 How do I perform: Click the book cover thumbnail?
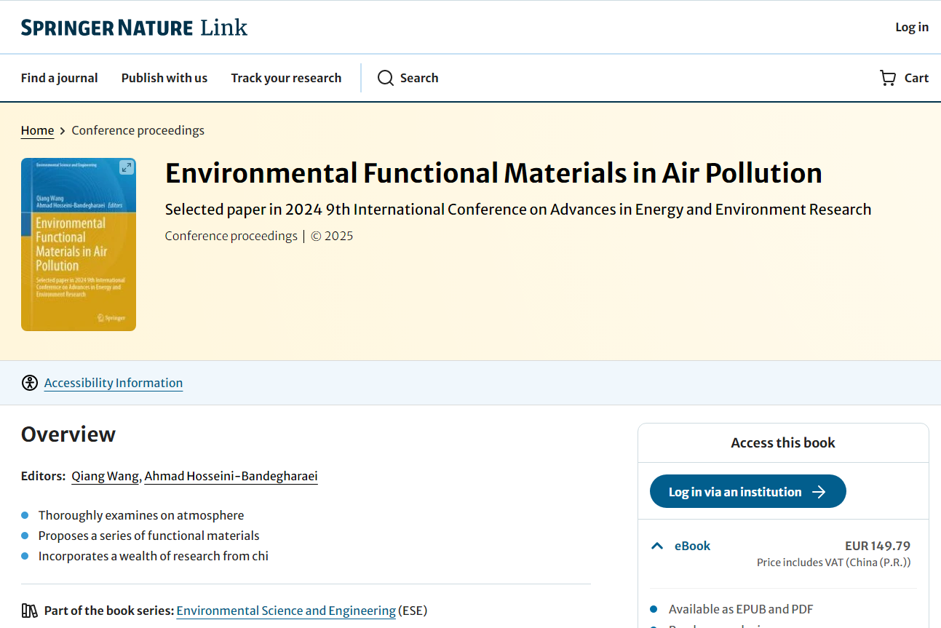pos(79,255)
